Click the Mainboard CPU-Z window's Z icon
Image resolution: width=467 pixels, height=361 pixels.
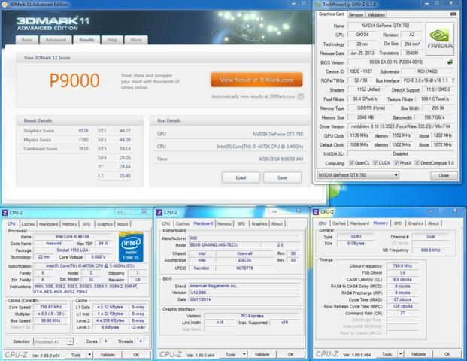click(159, 212)
